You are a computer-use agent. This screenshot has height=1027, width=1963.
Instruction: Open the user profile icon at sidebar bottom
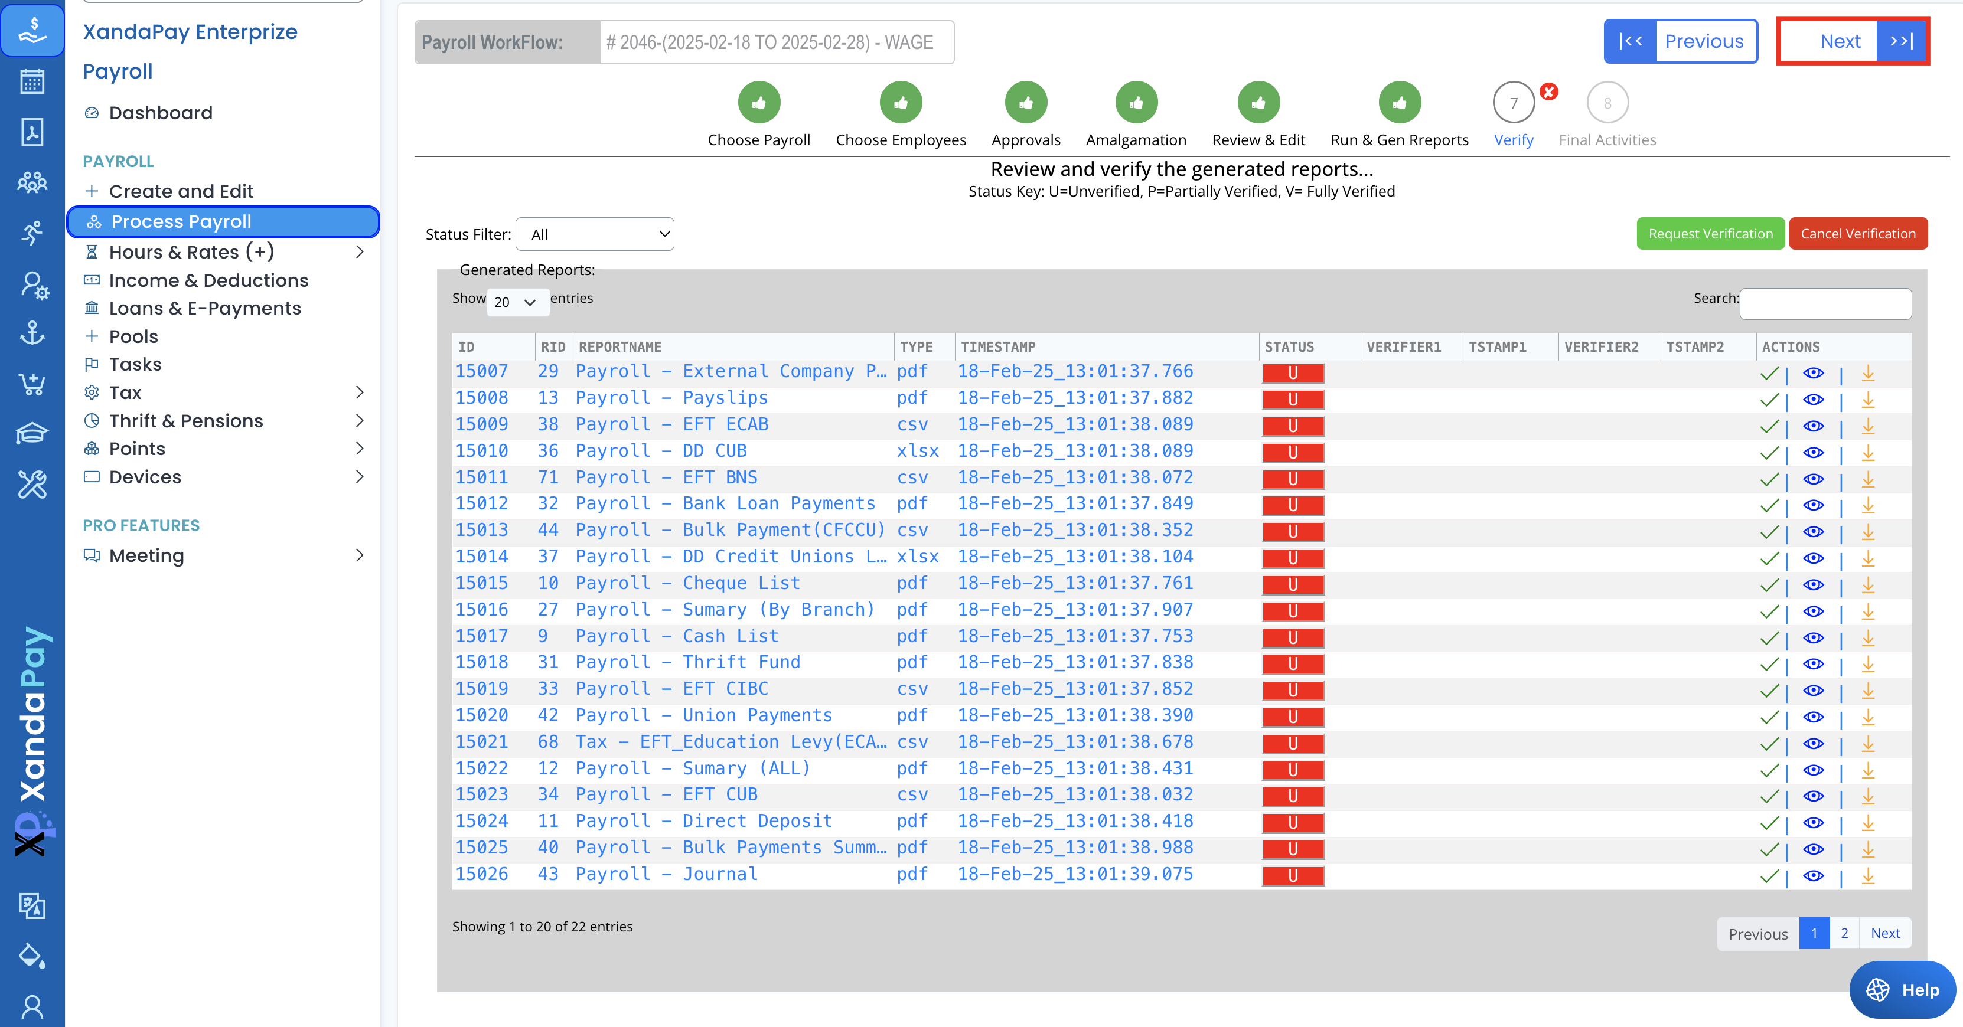[32, 1006]
